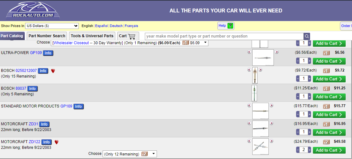
Task: Open the Tools & Universal Parts tab
Action: tap(92, 36)
